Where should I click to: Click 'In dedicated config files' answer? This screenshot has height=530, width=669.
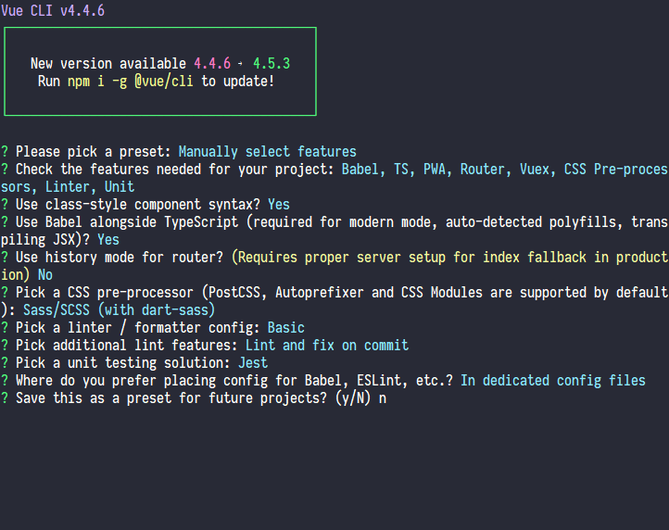553,381
